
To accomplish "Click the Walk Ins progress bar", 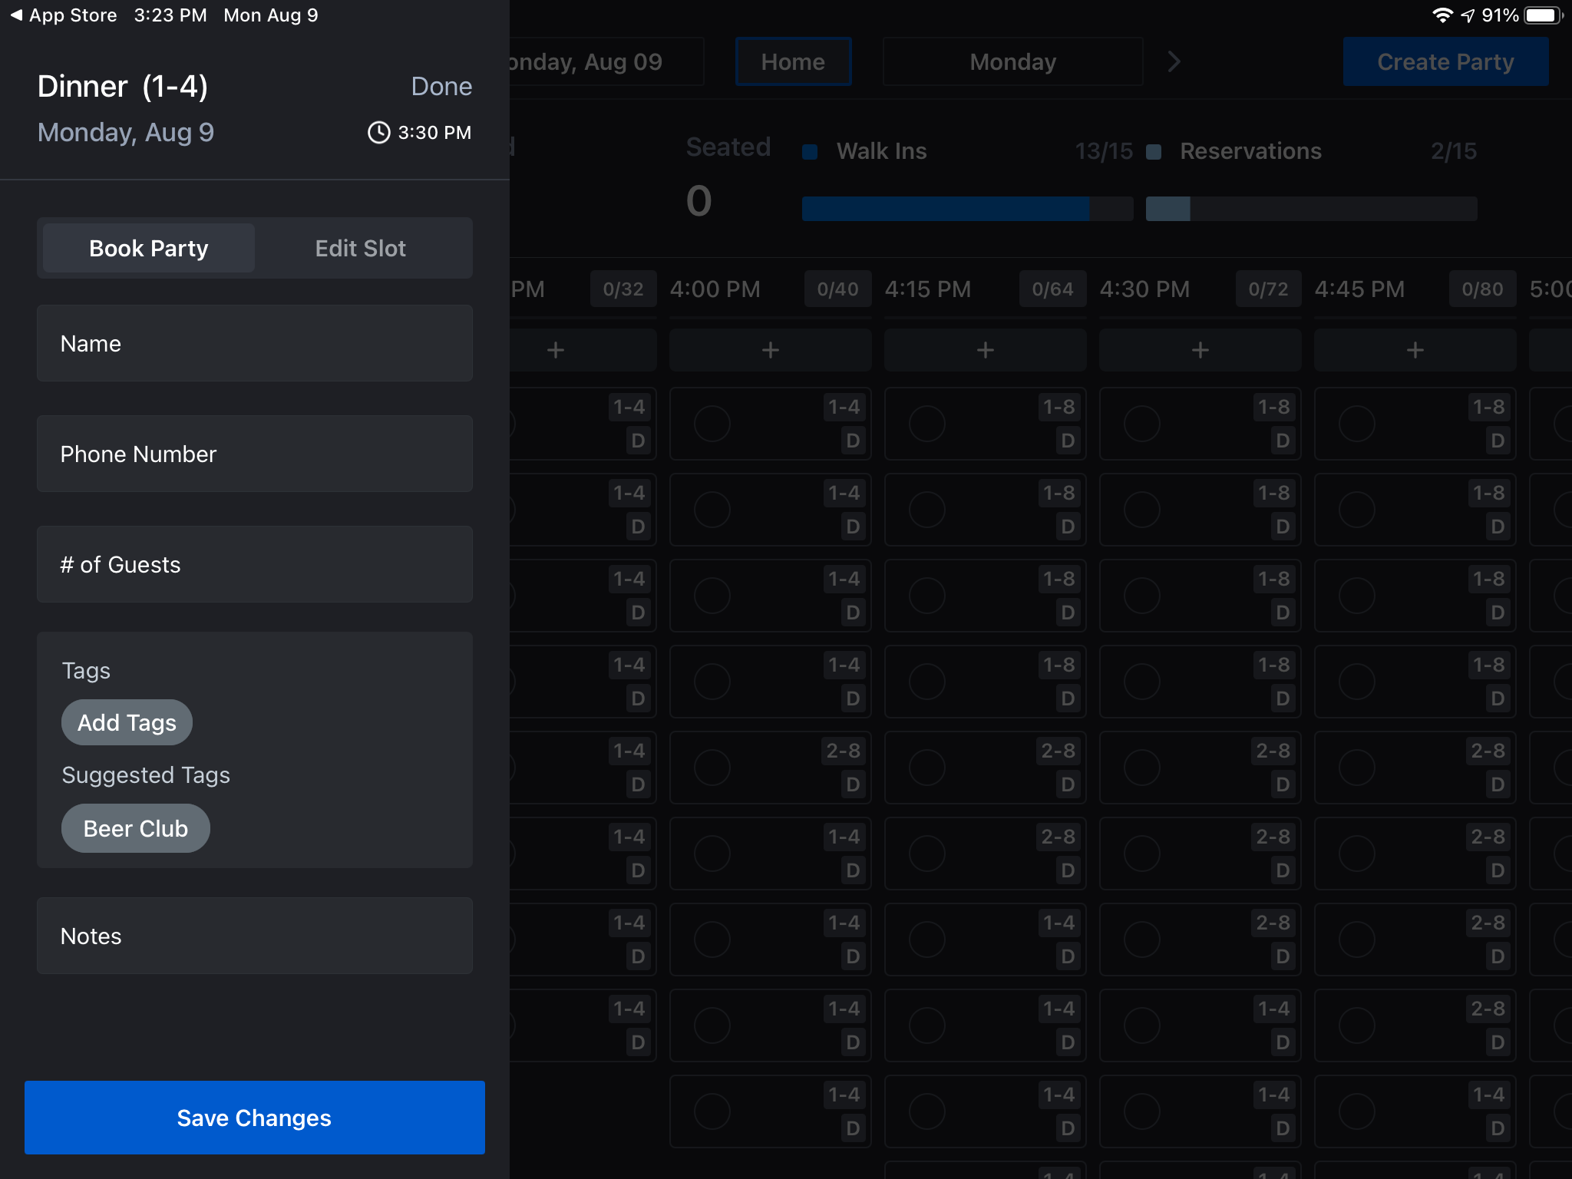I will [967, 208].
